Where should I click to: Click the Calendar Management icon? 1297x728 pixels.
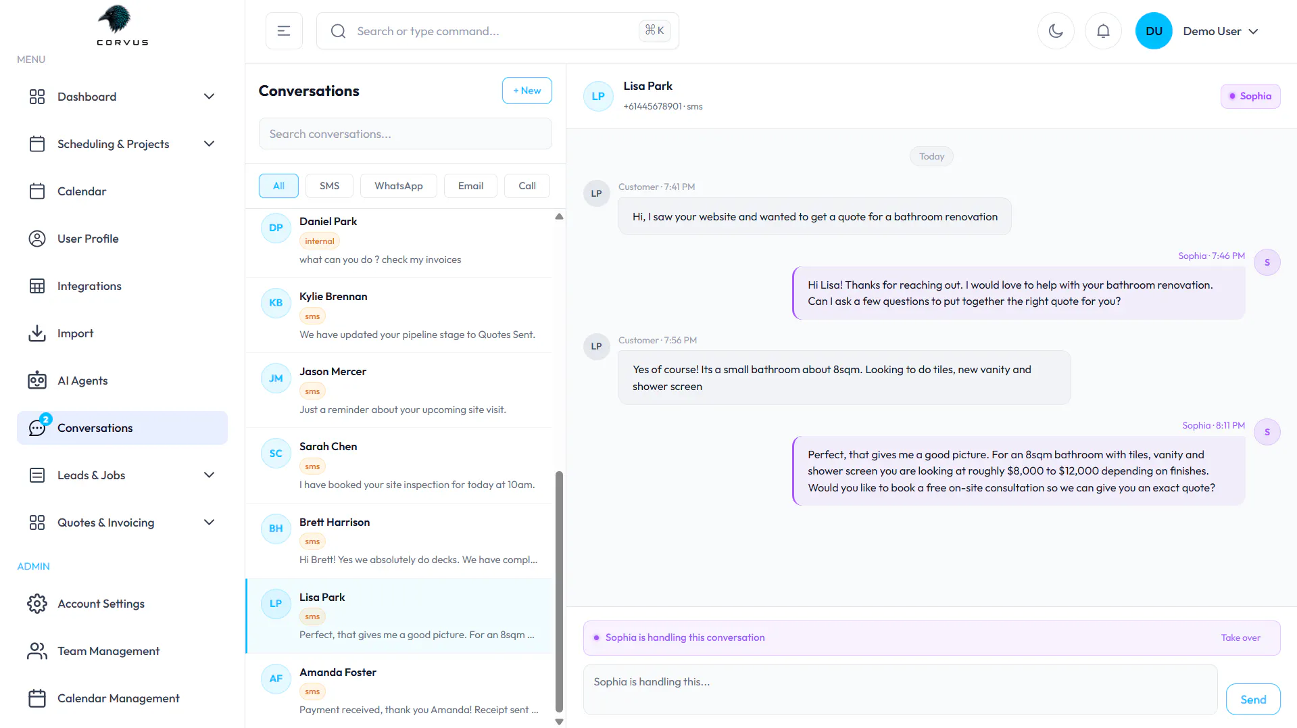coord(37,698)
